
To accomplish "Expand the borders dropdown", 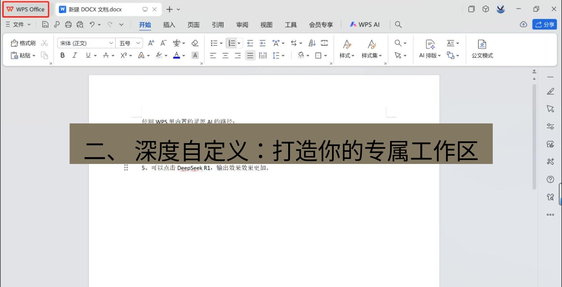I will click(x=326, y=55).
